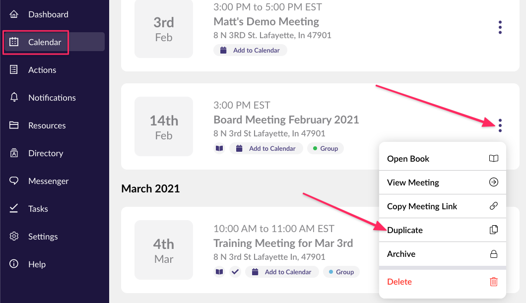The height and width of the screenshot is (303, 526).
Task: Click Add to Calendar for Board Meeting
Action: 266,148
